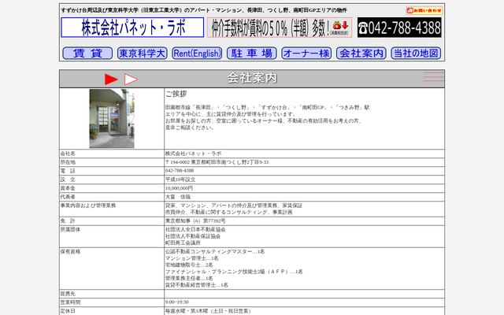Screen dimensions: 504x315
Task: Click the 仲介手数料 半額 banner
Action: [x=280, y=28]
